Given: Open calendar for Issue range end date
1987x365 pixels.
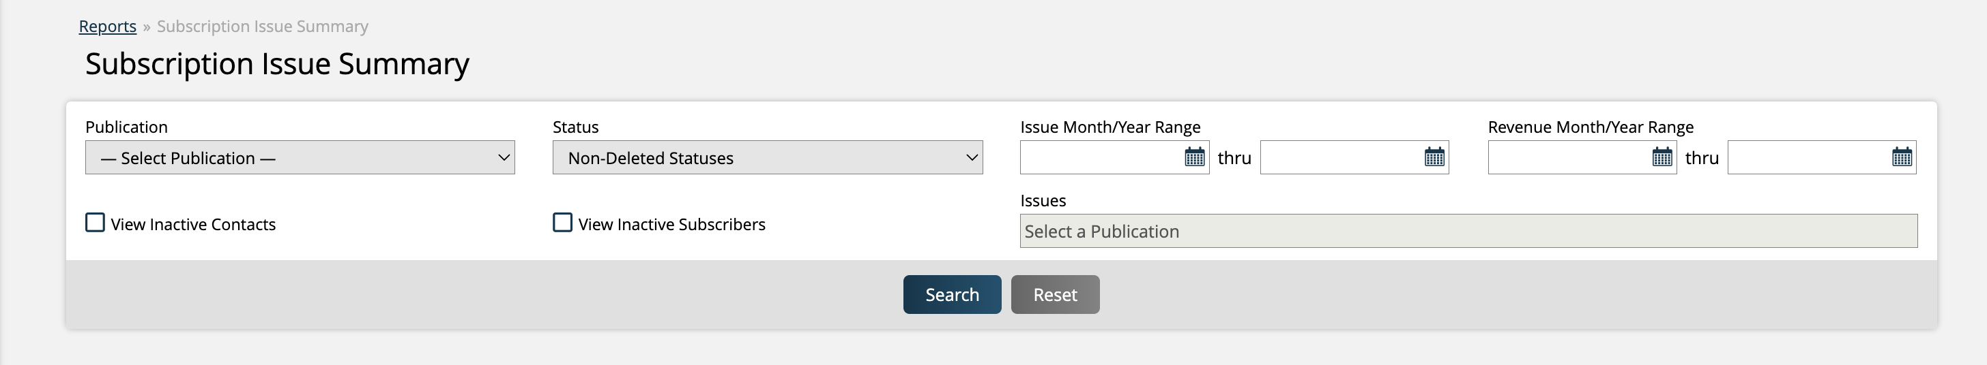Looking at the screenshot, I should pos(1434,157).
